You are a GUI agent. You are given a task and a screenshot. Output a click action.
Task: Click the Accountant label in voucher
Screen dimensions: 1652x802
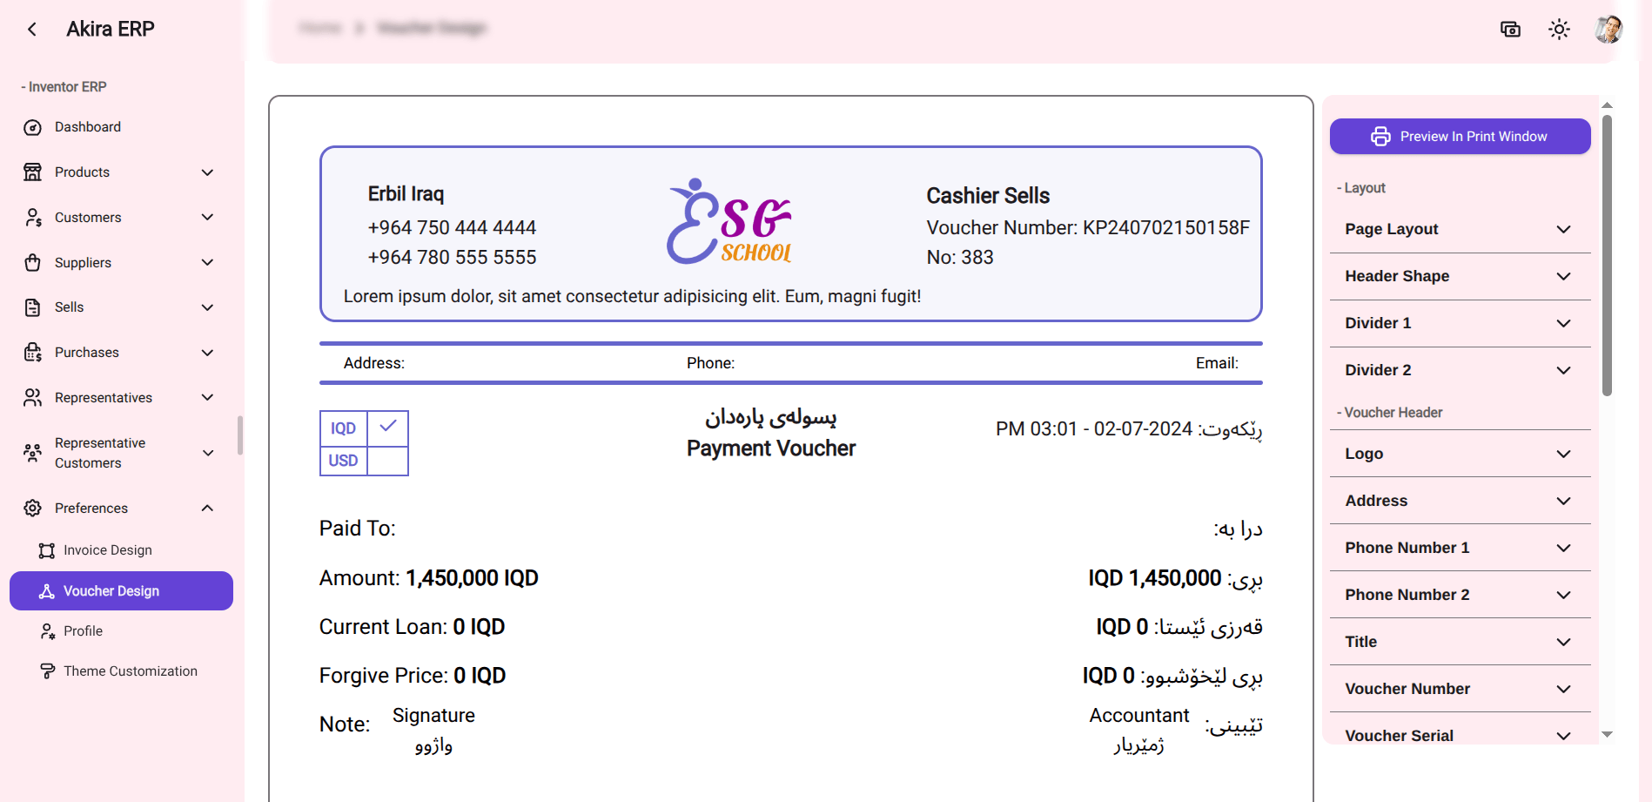pyautogui.click(x=1139, y=716)
